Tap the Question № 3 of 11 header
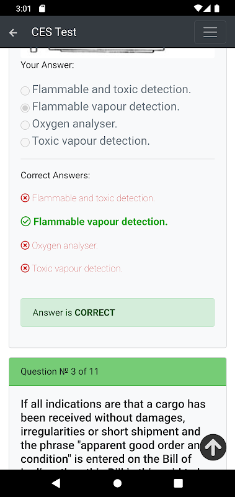 [118, 372]
